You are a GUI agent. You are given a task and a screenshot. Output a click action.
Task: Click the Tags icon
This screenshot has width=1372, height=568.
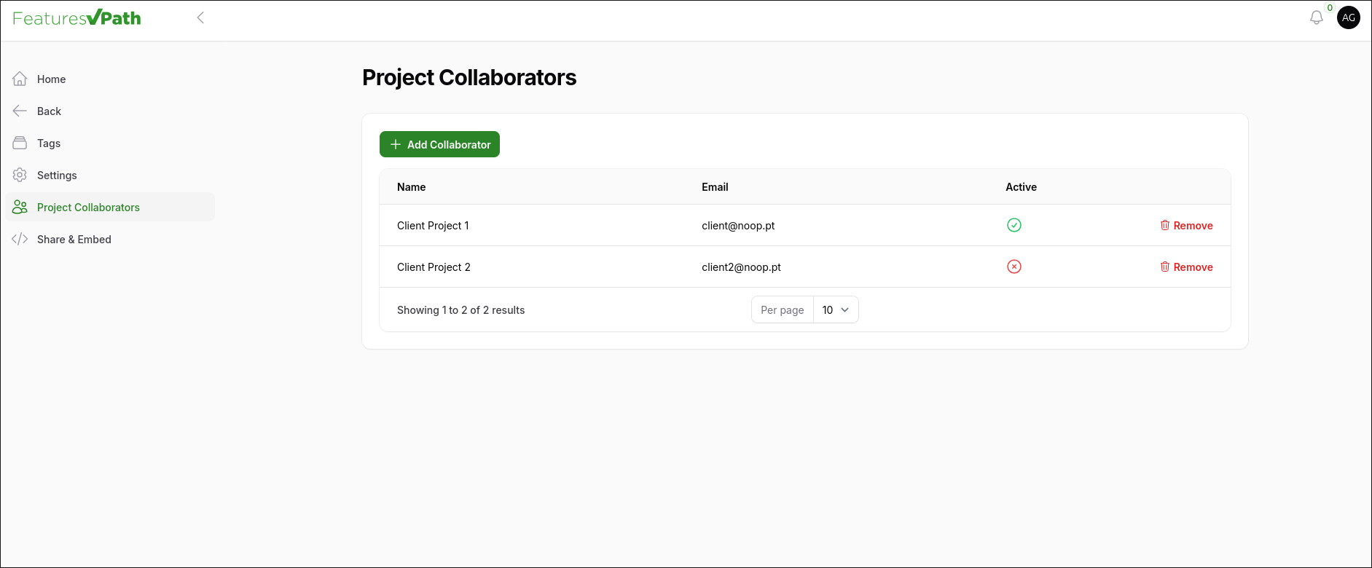[20, 143]
